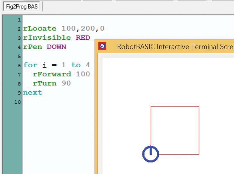Click the RED constant on line 3
Screen dimensions: 234x174
coord(83,37)
